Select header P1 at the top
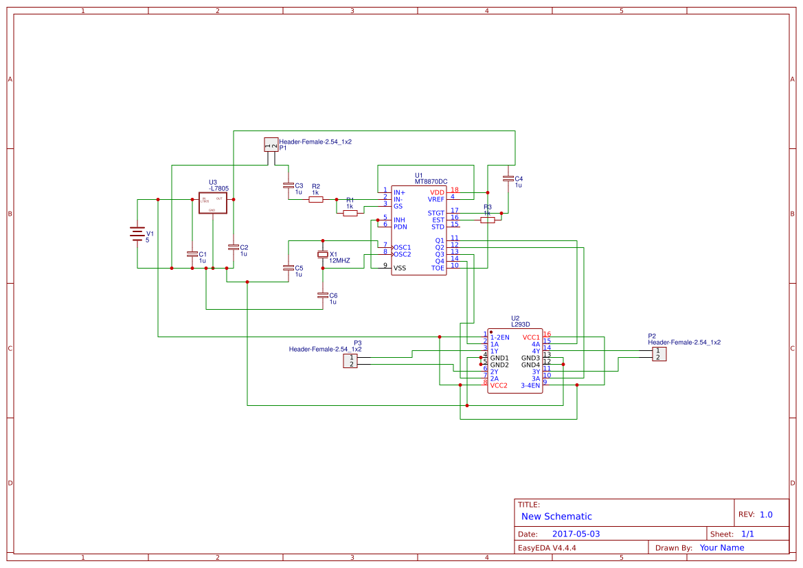 click(x=271, y=144)
